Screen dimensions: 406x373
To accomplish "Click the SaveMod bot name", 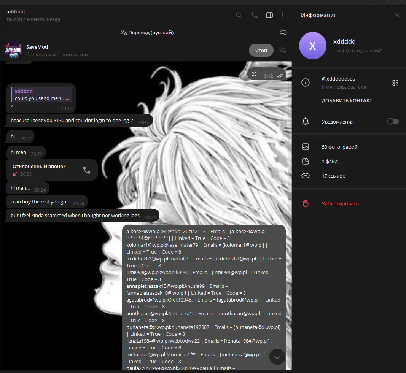I will (x=37, y=47).
